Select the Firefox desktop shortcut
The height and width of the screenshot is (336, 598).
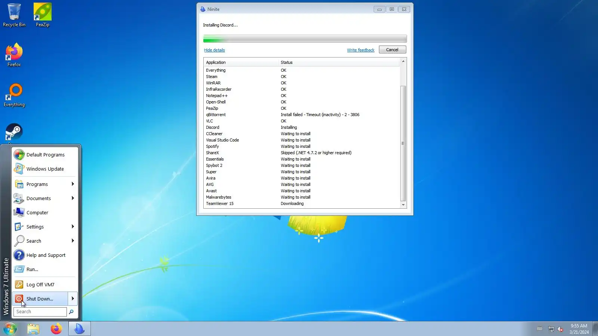(14, 55)
